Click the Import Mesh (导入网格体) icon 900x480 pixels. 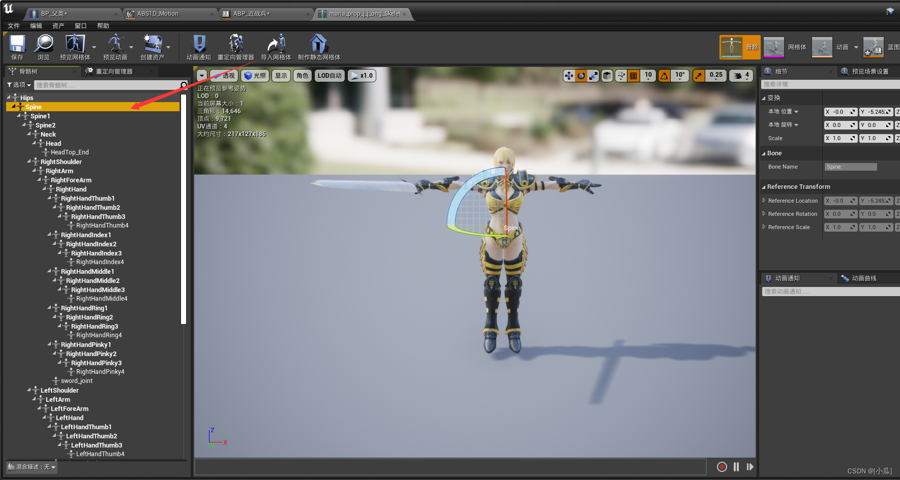pos(276,47)
